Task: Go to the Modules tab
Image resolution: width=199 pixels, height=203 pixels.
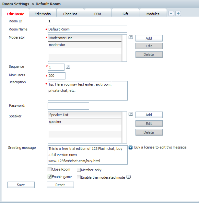Action: pos(153,14)
